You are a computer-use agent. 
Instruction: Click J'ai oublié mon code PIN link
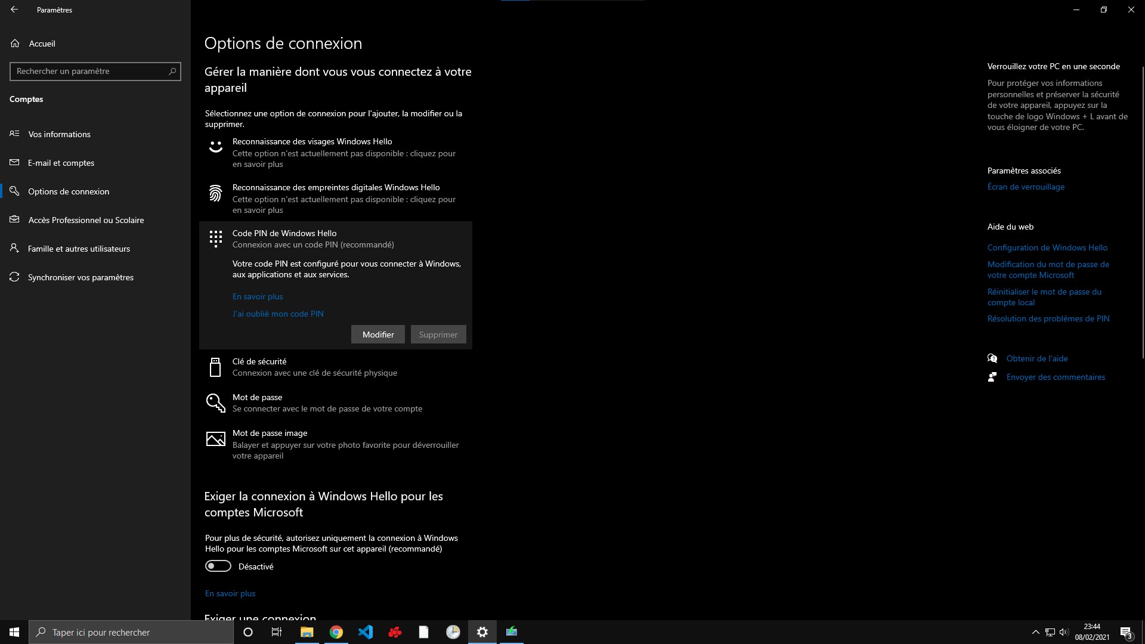pos(278,314)
